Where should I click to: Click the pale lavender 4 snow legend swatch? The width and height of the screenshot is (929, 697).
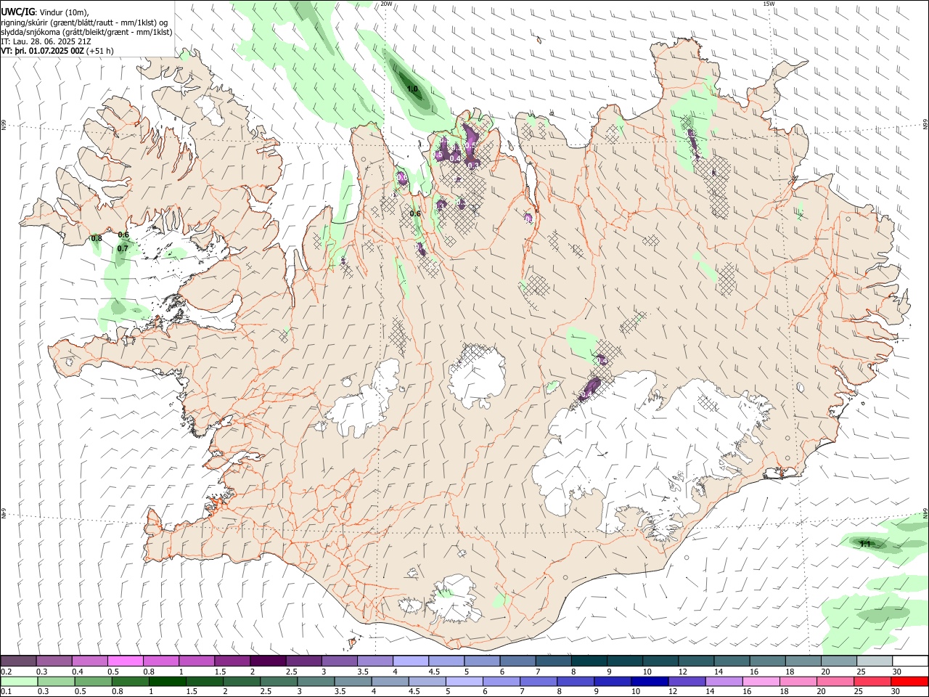click(x=410, y=661)
